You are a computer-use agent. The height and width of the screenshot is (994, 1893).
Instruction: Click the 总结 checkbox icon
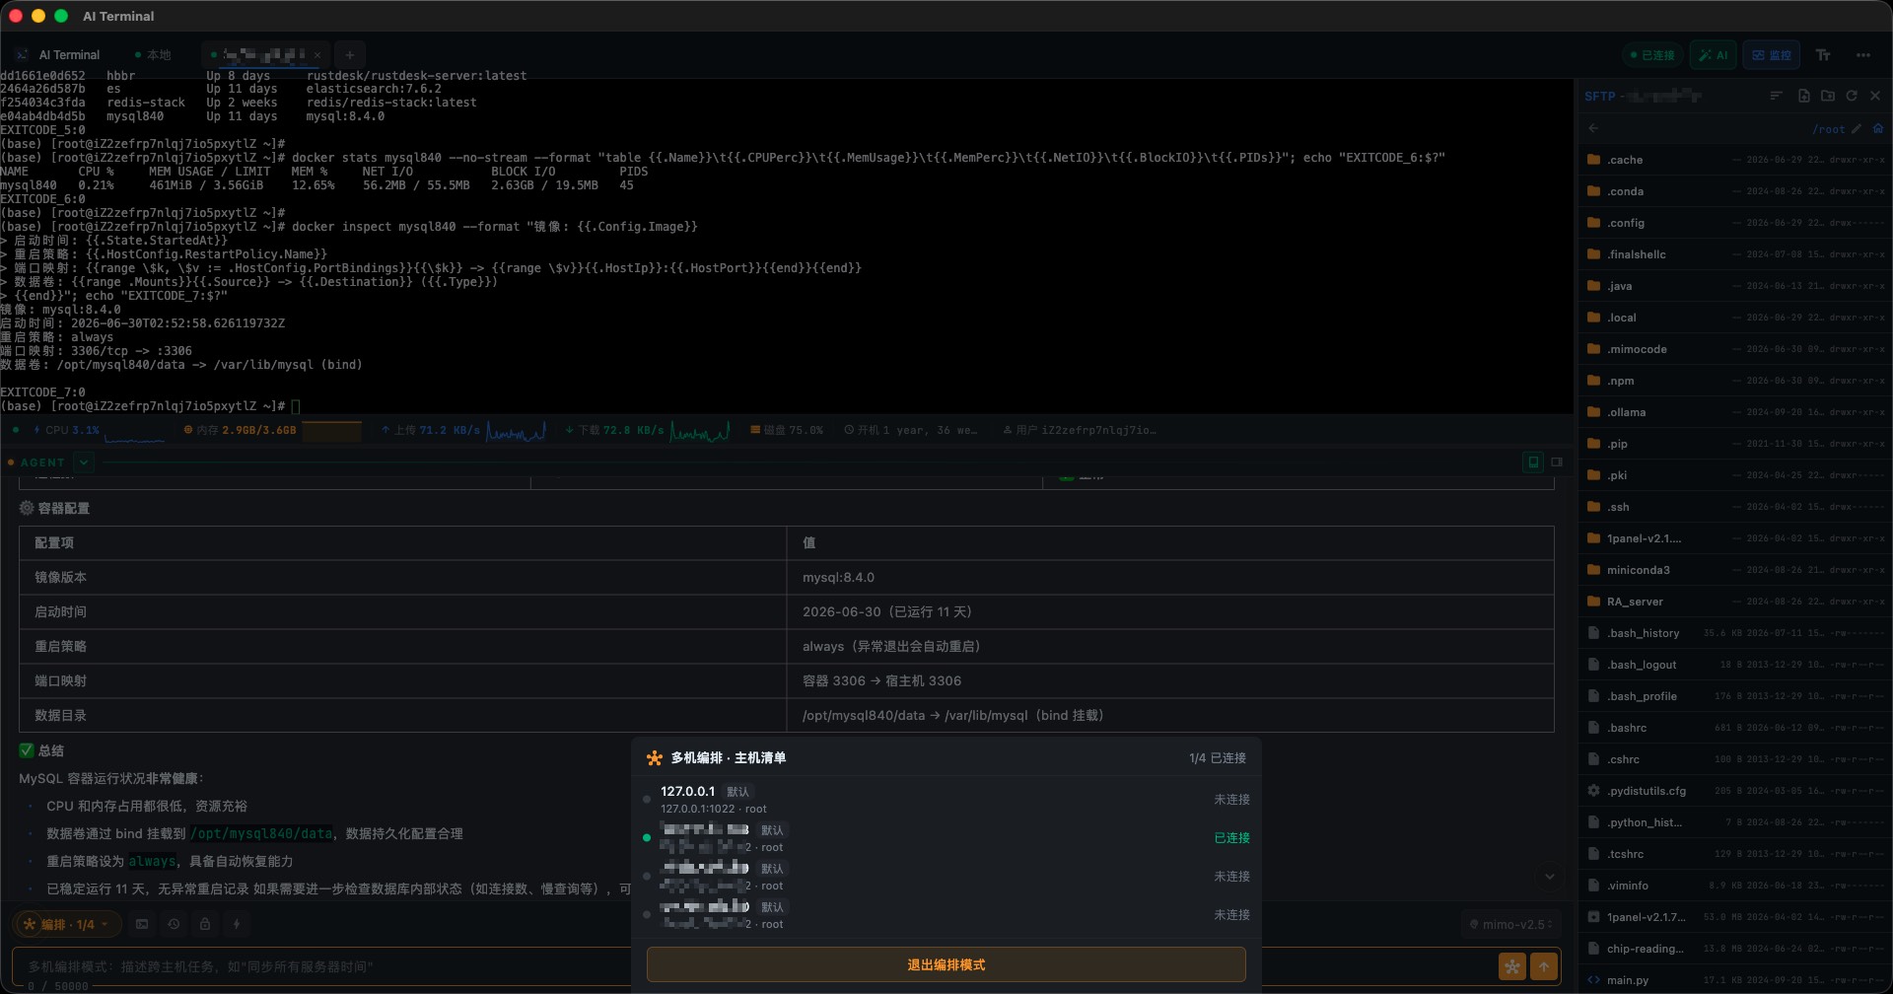[x=27, y=750]
